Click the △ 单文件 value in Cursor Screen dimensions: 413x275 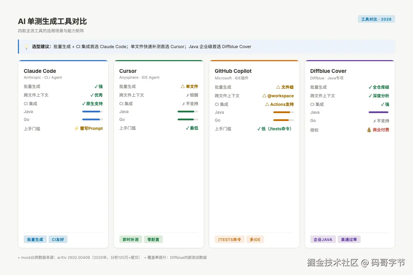[x=190, y=87]
